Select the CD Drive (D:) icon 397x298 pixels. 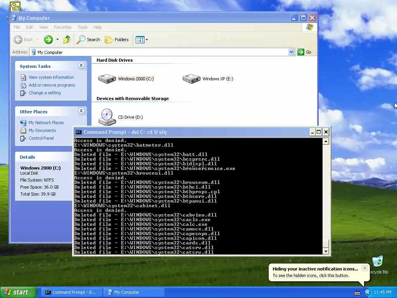(x=107, y=117)
